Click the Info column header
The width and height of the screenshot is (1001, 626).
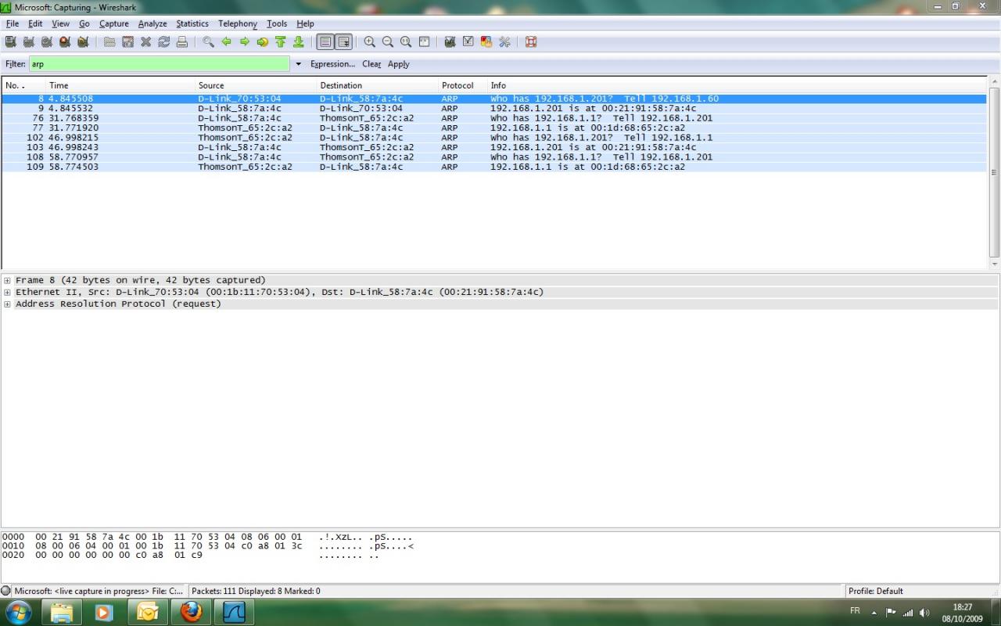[x=737, y=85]
